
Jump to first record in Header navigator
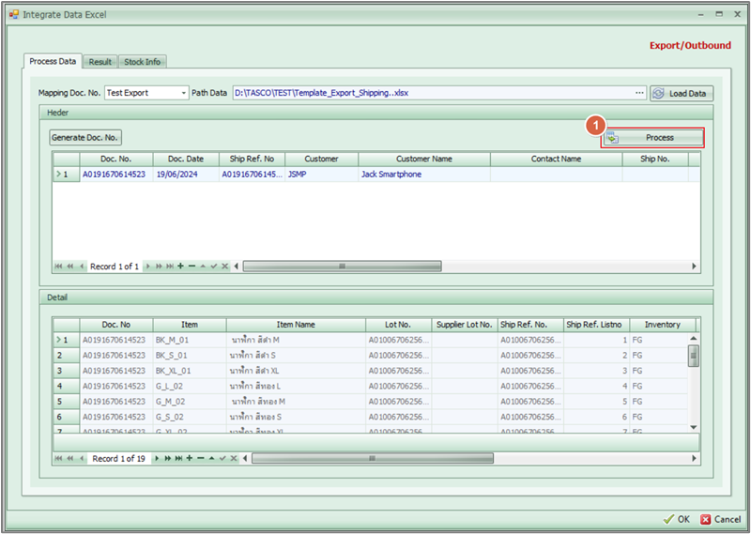tap(58, 267)
